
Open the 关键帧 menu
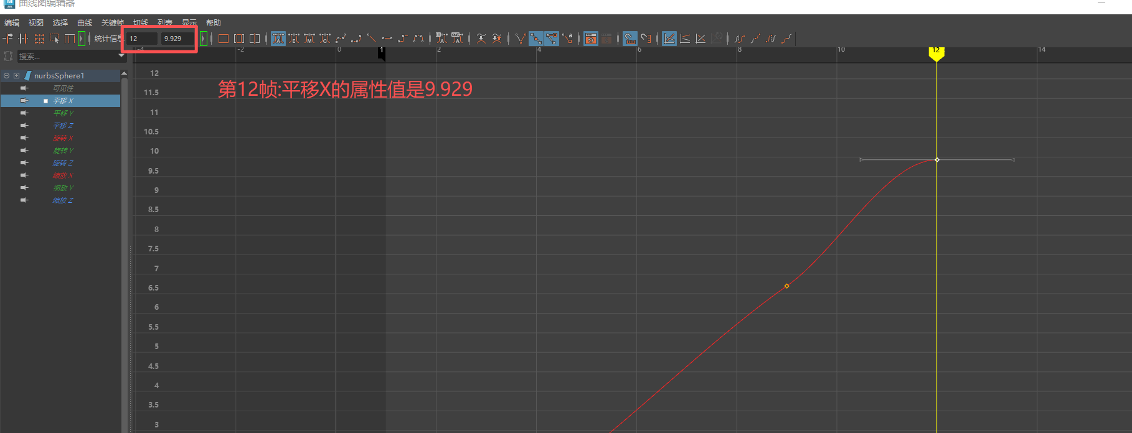(x=113, y=23)
